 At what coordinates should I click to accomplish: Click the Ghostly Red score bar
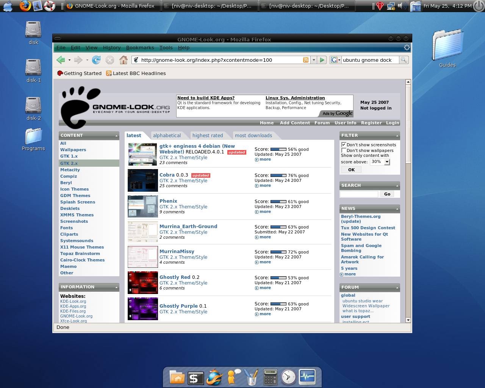[x=278, y=278]
